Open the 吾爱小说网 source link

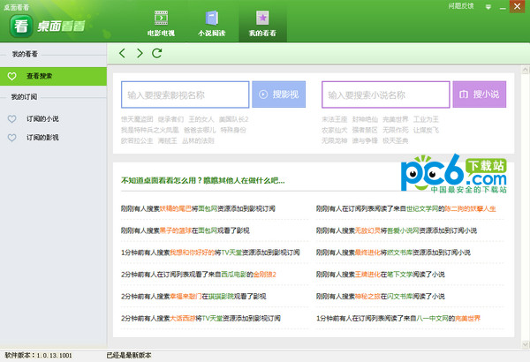(404, 230)
